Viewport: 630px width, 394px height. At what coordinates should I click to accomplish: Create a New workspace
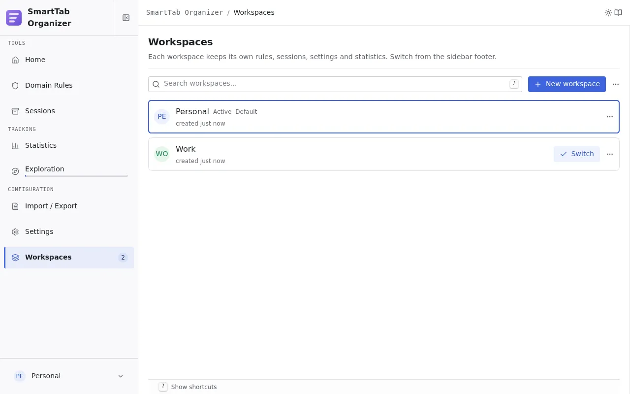567,84
